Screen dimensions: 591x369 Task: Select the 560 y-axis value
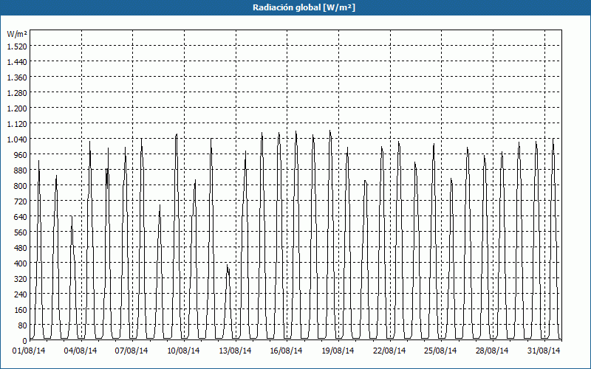(21, 232)
